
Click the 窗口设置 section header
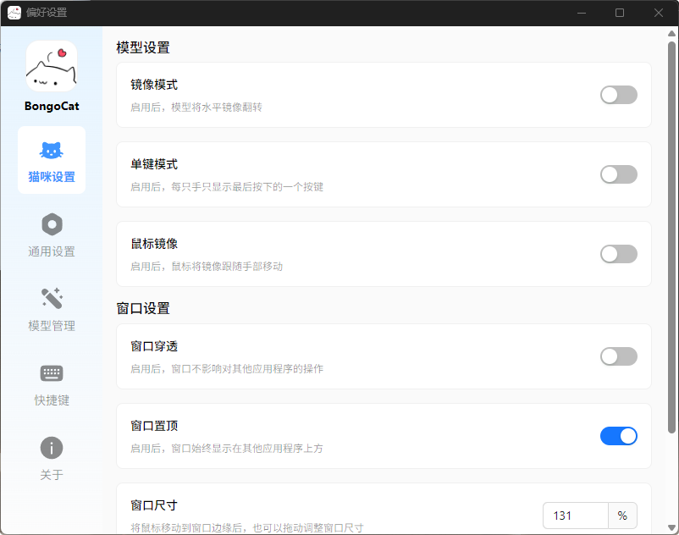tap(142, 309)
